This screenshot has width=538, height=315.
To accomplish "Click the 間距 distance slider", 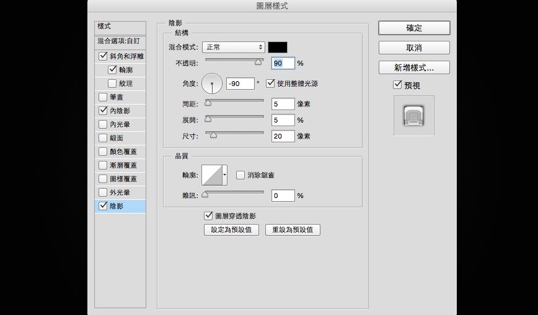I will (x=234, y=102).
